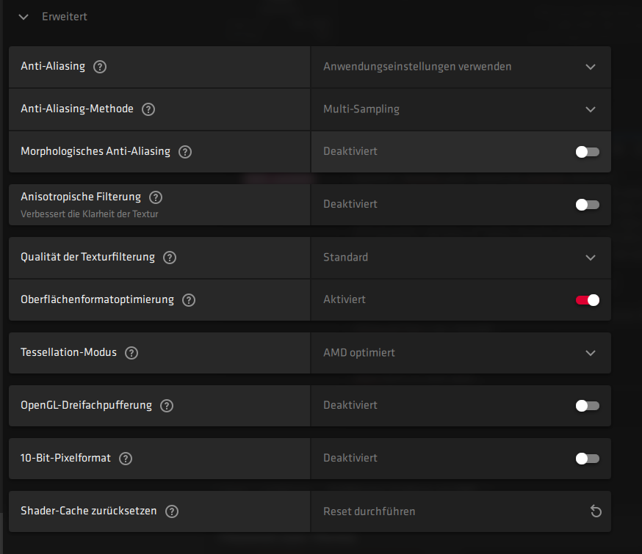The image size is (642, 554).
Task: Click the Anisotropische Filterung label
Action: click(81, 197)
